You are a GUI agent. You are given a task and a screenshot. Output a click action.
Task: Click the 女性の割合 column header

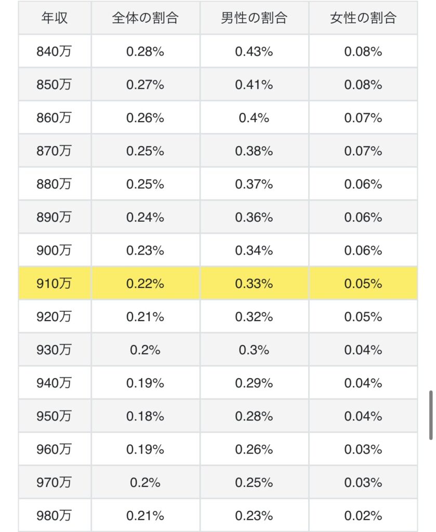tap(363, 18)
